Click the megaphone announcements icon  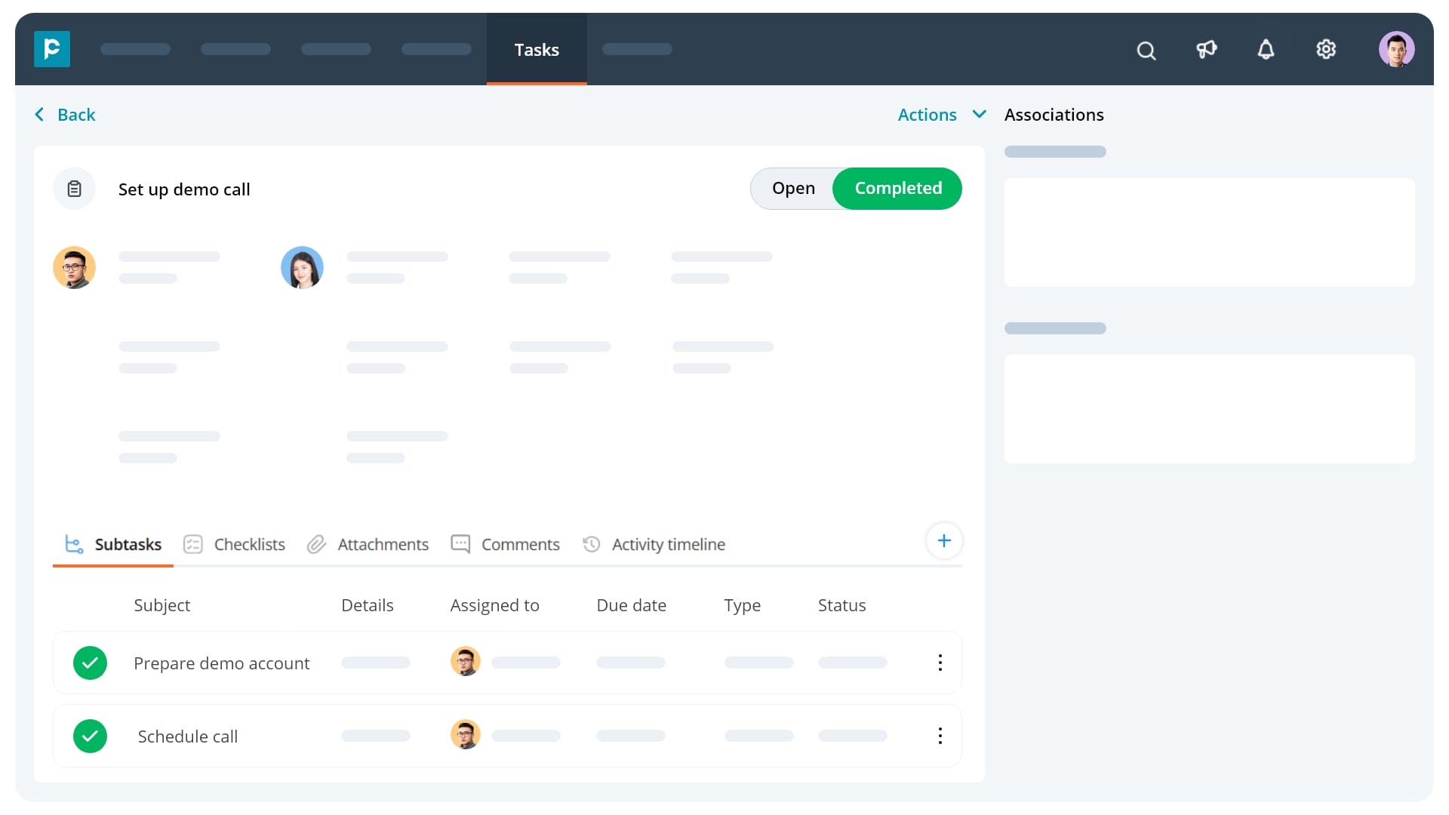point(1206,50)
